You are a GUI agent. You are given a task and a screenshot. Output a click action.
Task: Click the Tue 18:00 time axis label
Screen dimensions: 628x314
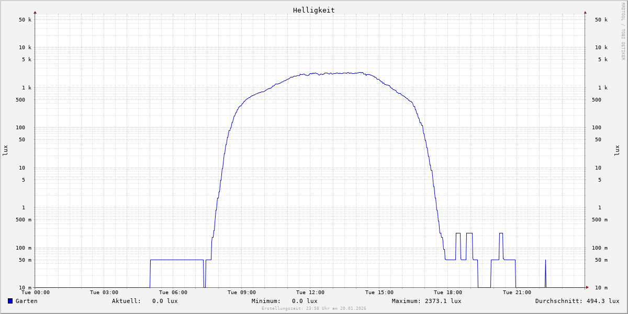[x=448, y=293]
